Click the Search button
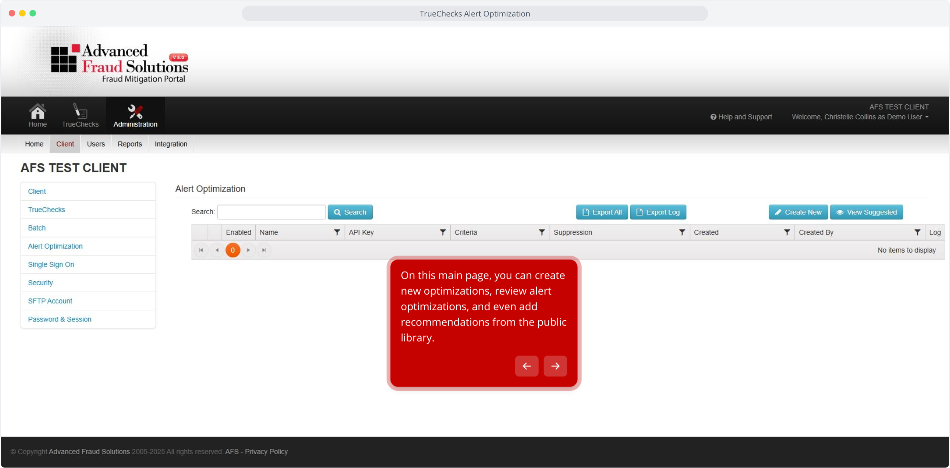Viewport: 950px width, 468px height. pyautogui.click(x=350, y=212)
